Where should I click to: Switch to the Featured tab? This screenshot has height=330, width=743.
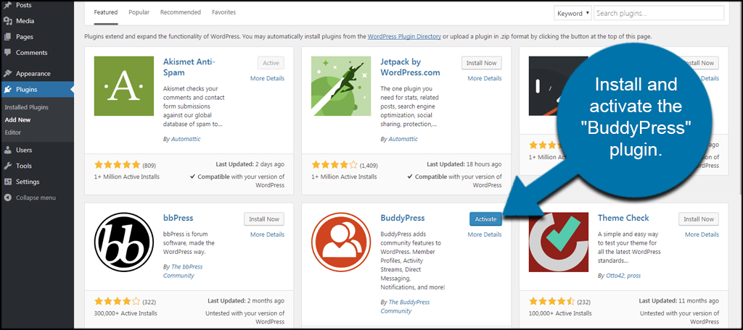click(x=106, y=12)
